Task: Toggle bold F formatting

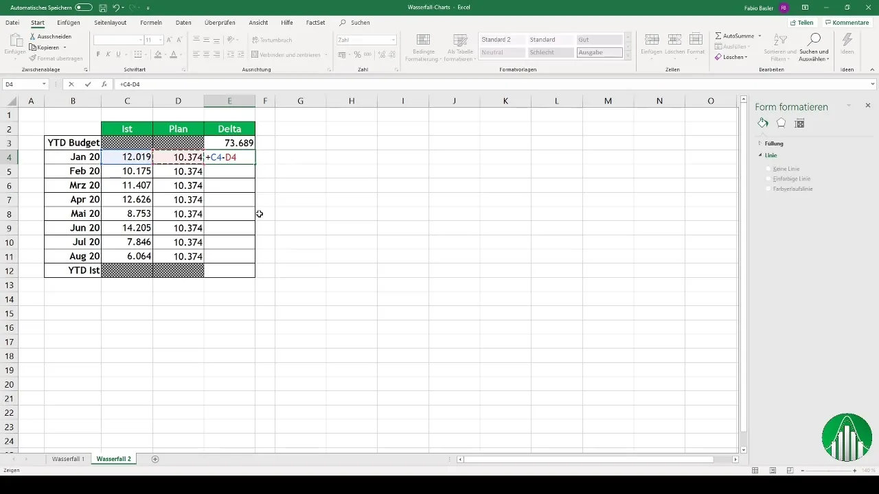Action: coord(98,54)
